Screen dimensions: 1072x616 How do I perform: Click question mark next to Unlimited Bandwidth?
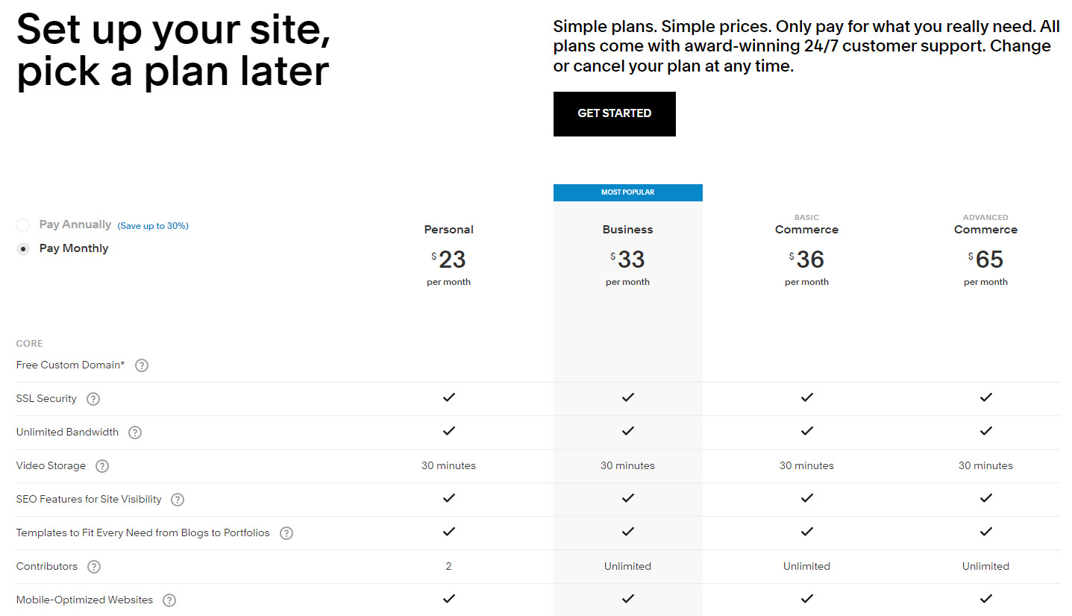(x=135, y=433)
